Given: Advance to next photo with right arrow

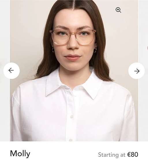Looking at the screenshot, I should coord(136,71).
